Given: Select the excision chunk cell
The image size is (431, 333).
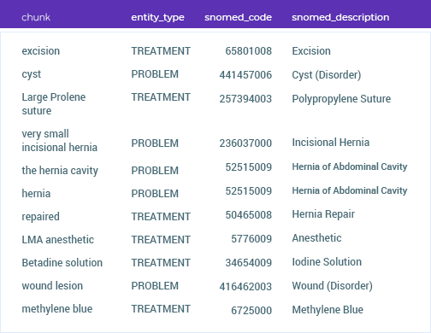Looking at the screenshot, I should point(41,51).
